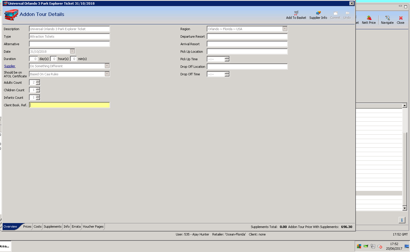Click the Duration days field
The image size is (410, 252).
tap(34, 59)
